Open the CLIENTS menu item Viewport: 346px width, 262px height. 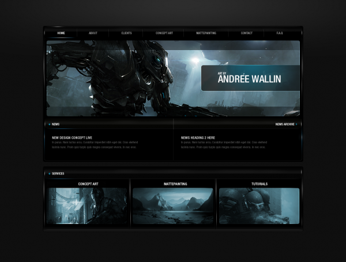(x=126, y=33)
